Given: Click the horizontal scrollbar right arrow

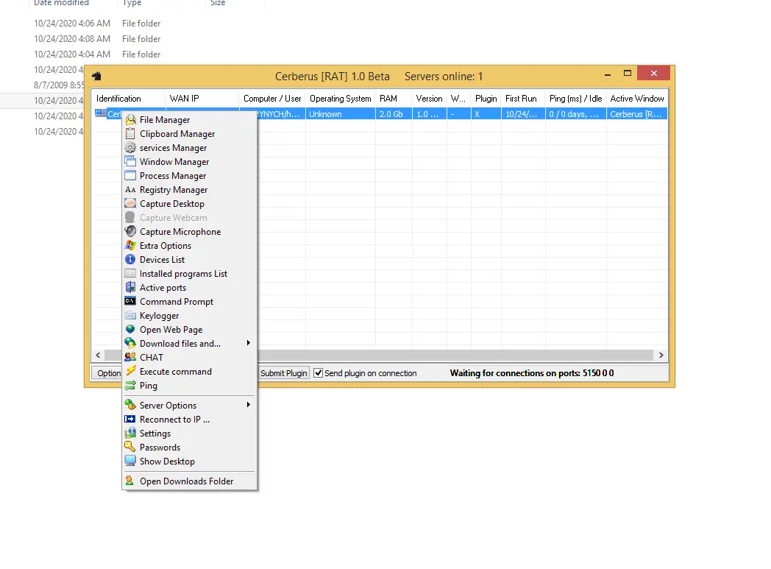Looking at the screenshot, I should click(661, 356).
